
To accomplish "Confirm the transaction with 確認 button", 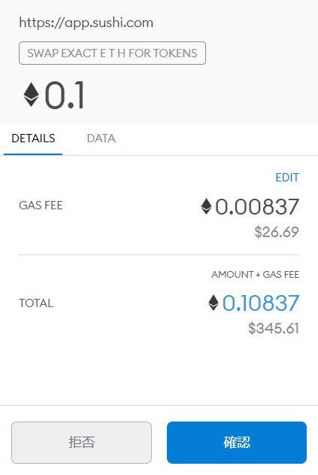I will (x=237, y=443).
